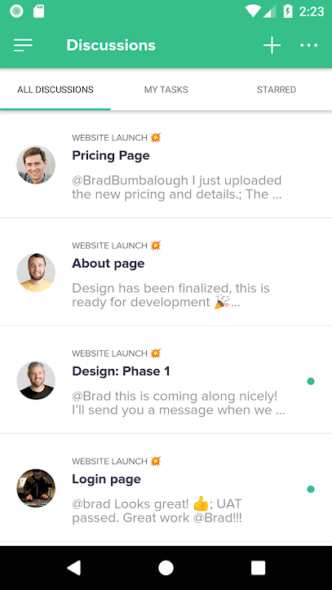The image size is (332, 590).
Task: Open the three-dot overflow menu
Action: pos(308,45)
